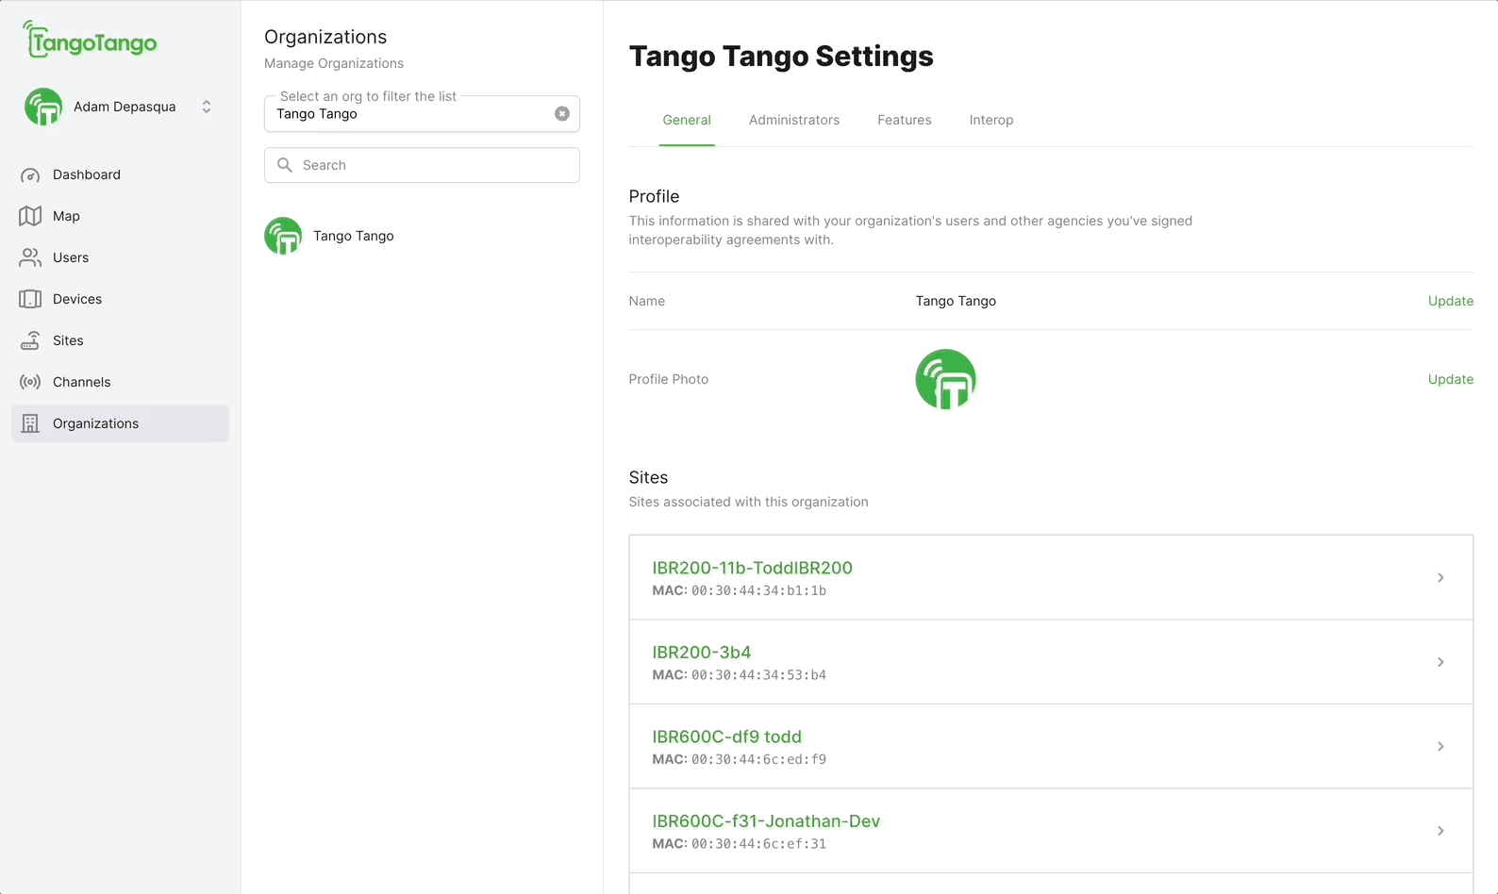Click the search magnifier icon
This screenshot has width=1498, height=894.
tap(285, 165)
